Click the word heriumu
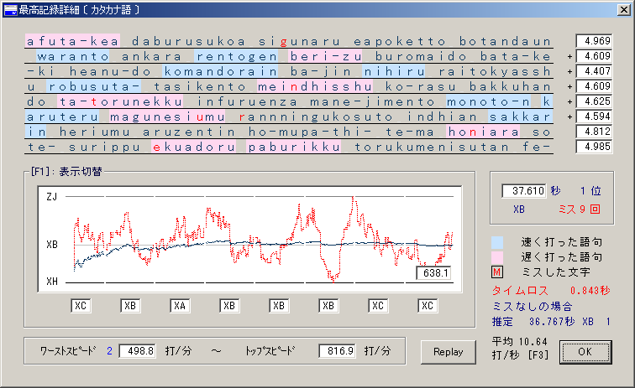The image size is (635, 388). (94, 132)
